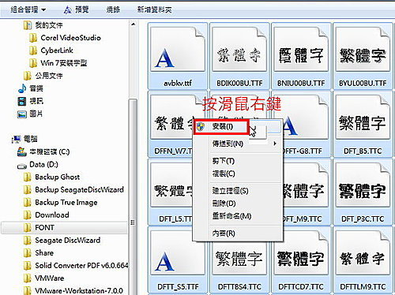Click the 預覽 toolbar button
395x295 pixels.
(76, 10)
